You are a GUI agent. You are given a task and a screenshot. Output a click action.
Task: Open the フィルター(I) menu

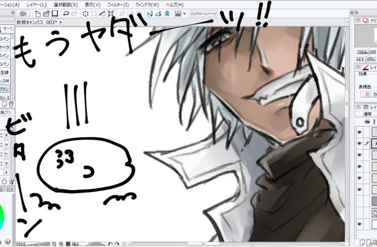point(118,4)
